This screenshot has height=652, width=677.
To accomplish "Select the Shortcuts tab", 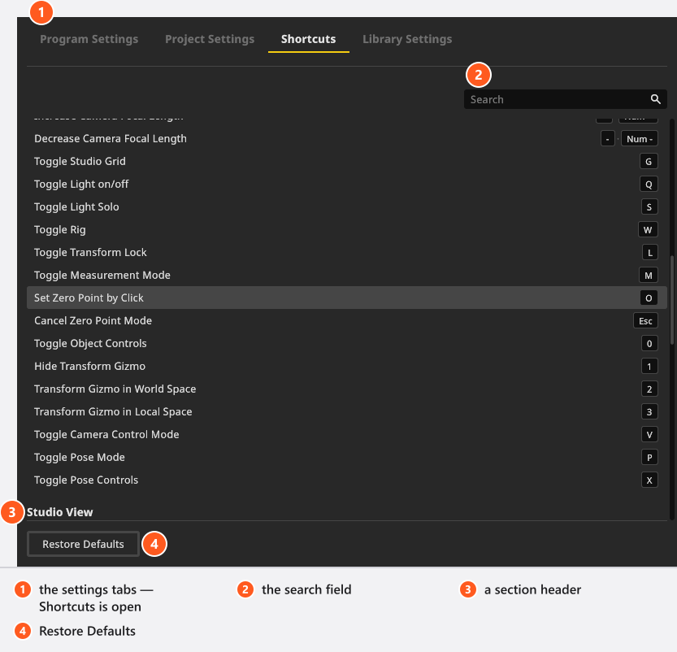I will pos(308,39).
